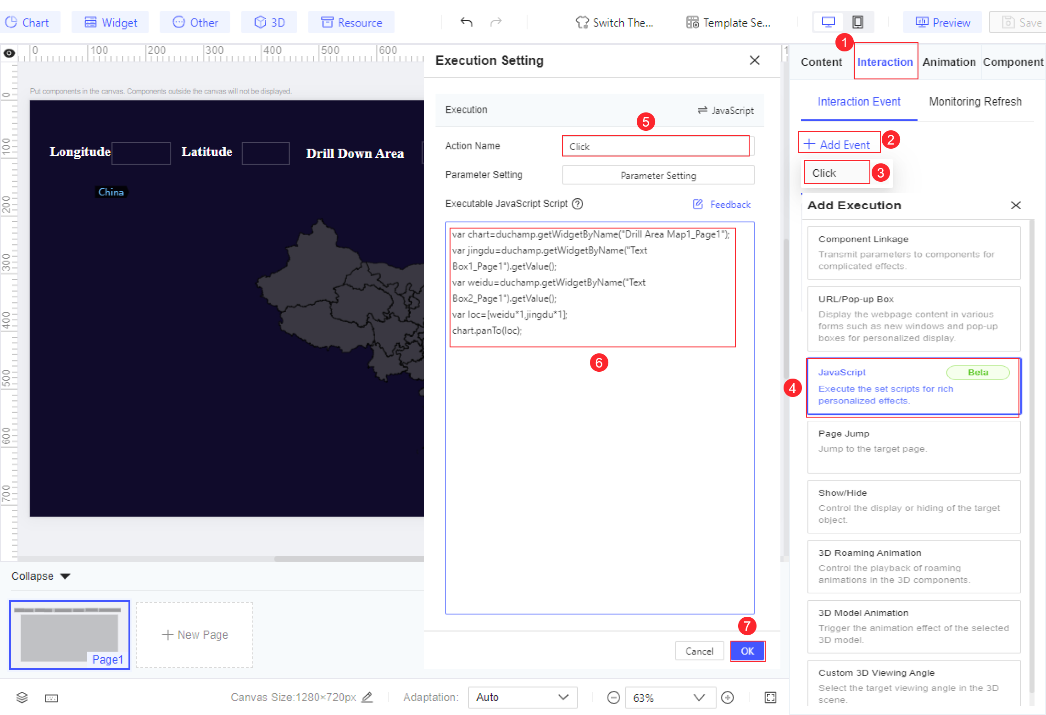1046x715 pixels.
Task: Click the redo arrow icon
Action: coord(496,22)
